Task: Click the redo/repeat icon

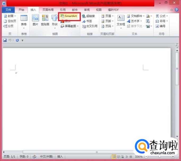Action: tap(17, 40)
